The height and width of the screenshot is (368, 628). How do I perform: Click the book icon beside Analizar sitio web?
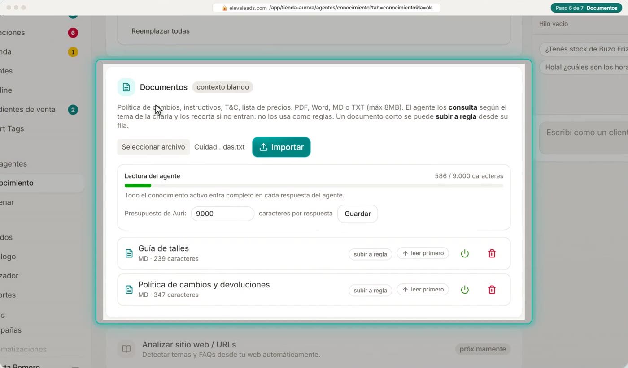pos(126,349)
